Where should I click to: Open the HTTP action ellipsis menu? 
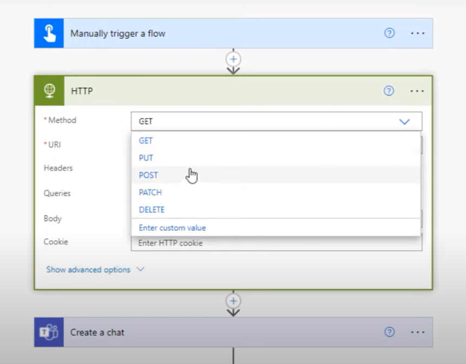417,91
